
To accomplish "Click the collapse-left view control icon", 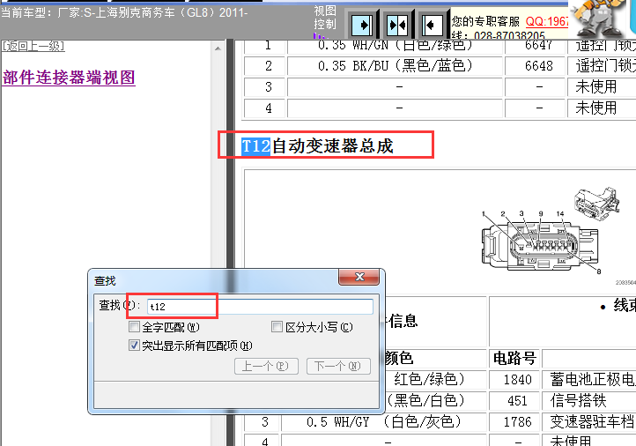I will pos(432,26).
